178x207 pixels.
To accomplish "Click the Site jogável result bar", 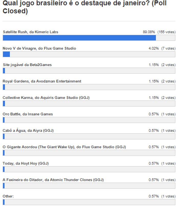I will (89, 71).
